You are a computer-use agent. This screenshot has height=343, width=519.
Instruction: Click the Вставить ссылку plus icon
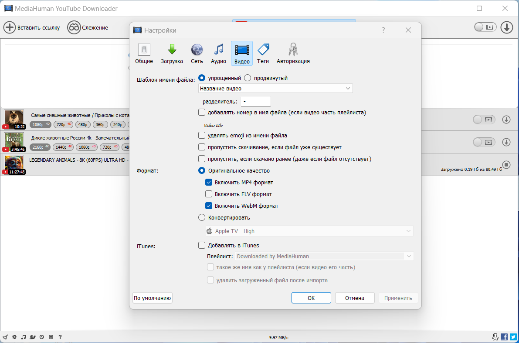click(x=10, y=27)
